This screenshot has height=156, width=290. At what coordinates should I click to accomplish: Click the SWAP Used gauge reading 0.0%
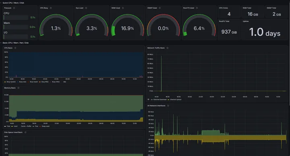pyautogui.click(x=163, y=25)
